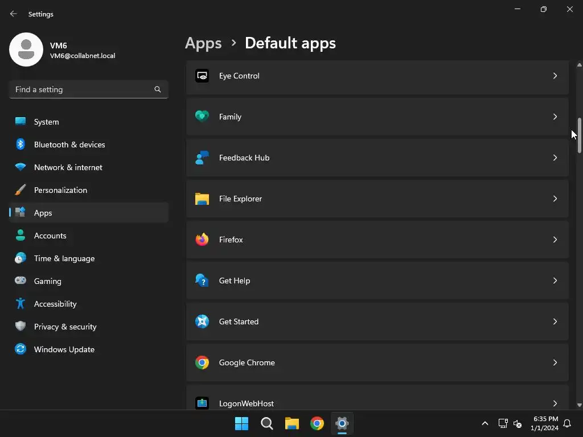Click the search magnifier in Find a setting
Viewport: 583px width, 437px height.
point(158,89)
